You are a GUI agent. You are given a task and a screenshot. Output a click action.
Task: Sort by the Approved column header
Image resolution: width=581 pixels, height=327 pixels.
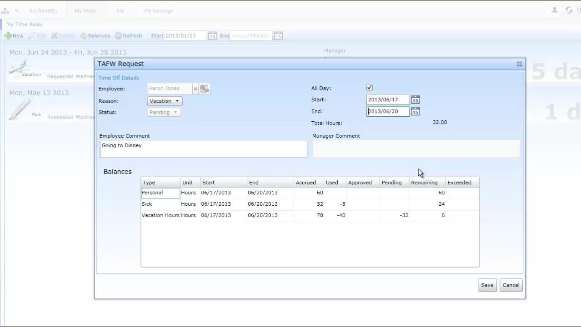(363, 183)
